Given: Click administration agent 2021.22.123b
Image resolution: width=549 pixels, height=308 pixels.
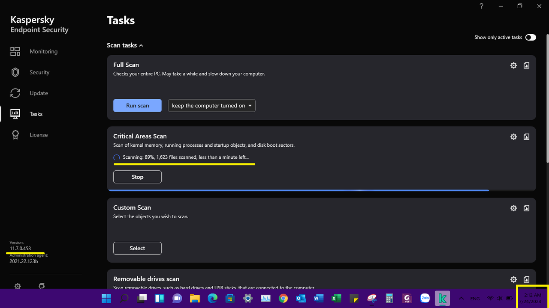Looking at the screenshot, I should pyautogui.click(x=24, y=261).
